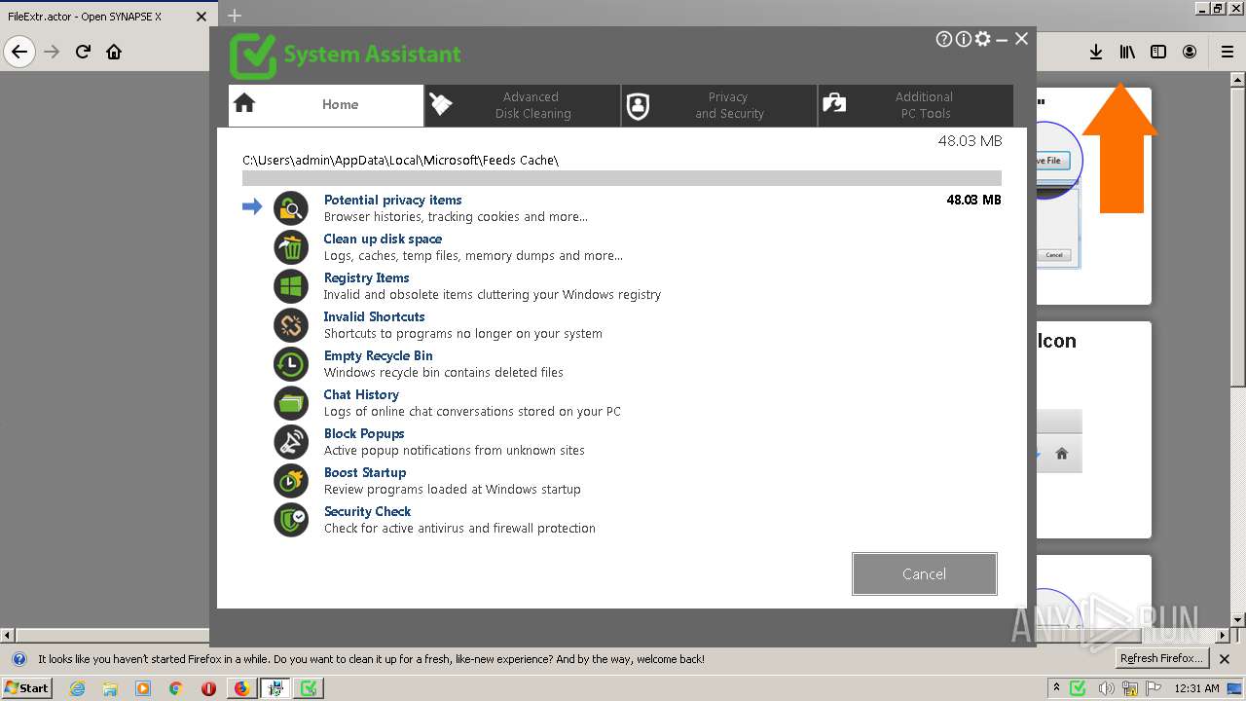Open Chrome from the taskbar
Screen dimensions: 1246x701
click(175, 688)
